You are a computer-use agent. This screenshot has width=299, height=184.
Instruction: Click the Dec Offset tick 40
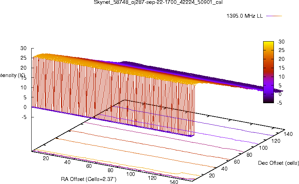tap(225, 169)
